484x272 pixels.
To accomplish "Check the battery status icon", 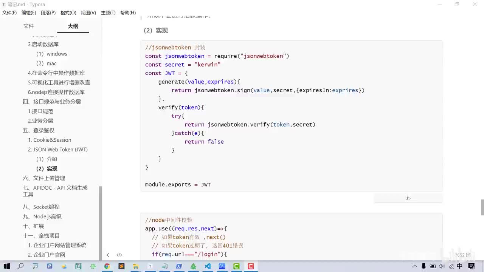I will [x=433, y=266].
